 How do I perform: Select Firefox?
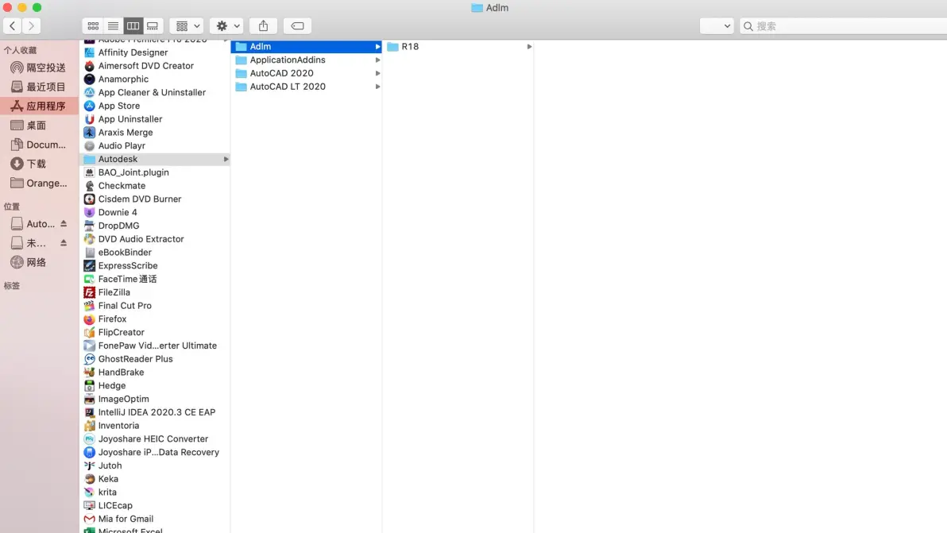coord(155,319)
